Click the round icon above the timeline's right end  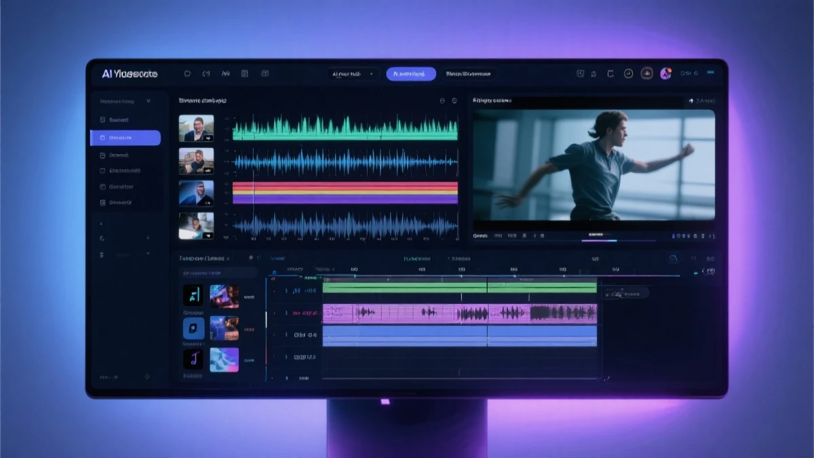click(x=673, y=259)
